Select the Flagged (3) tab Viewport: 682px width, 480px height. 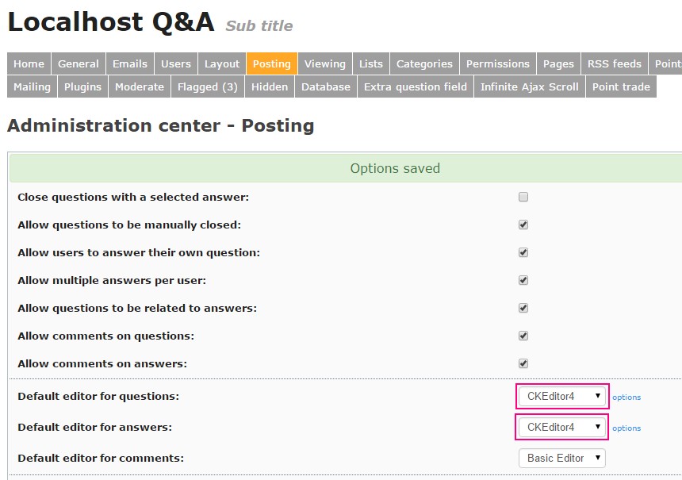208,87
